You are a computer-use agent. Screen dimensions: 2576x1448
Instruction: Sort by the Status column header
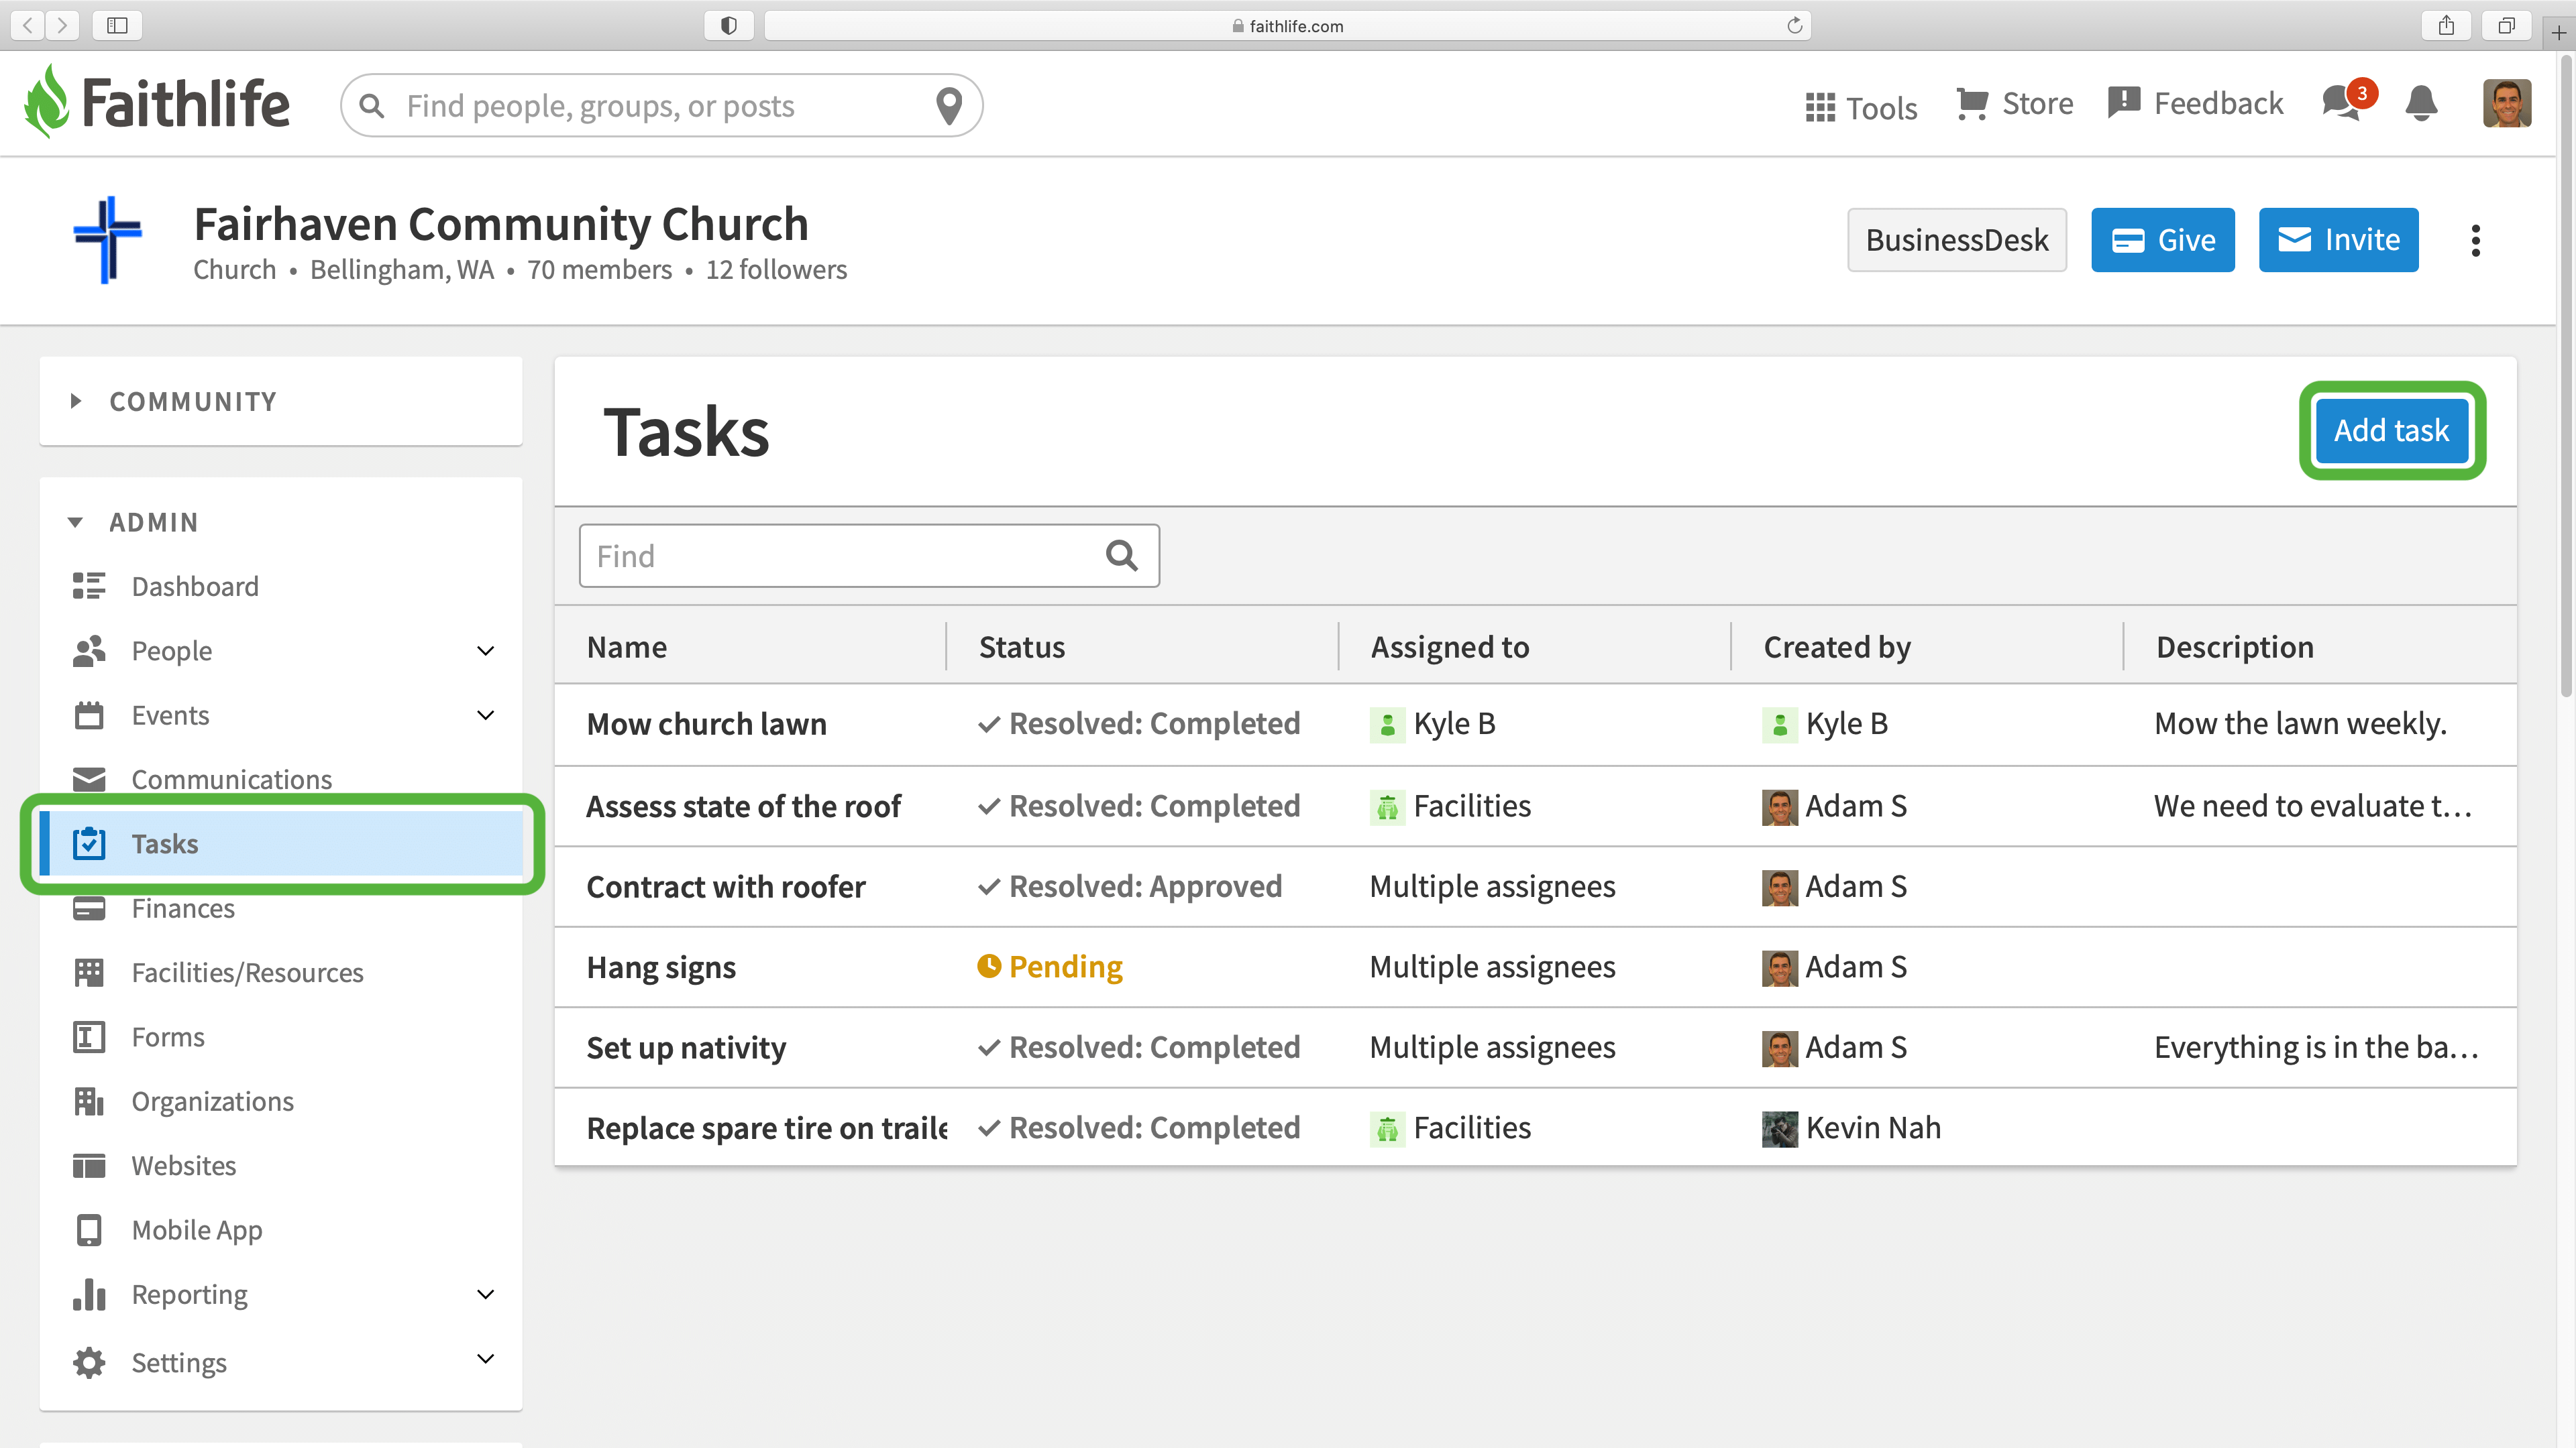coord(1021,646)
